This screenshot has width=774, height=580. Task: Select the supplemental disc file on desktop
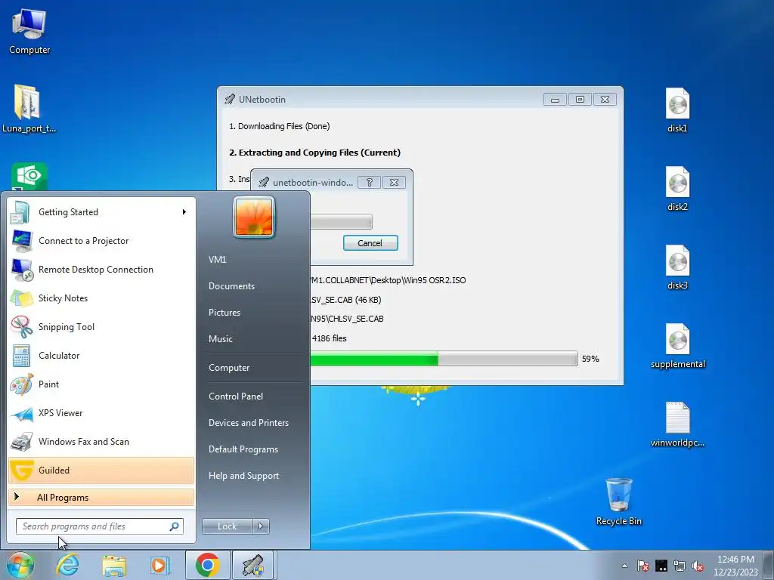coord(678,345)
